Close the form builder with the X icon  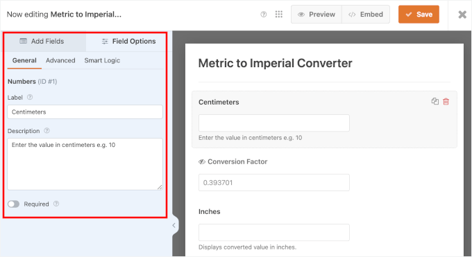click(x=462, y=15)
